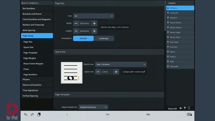Open Staves and Systems category
Image resolution: width=215 pixels, height=121 pixels.
tap(37, 85)
